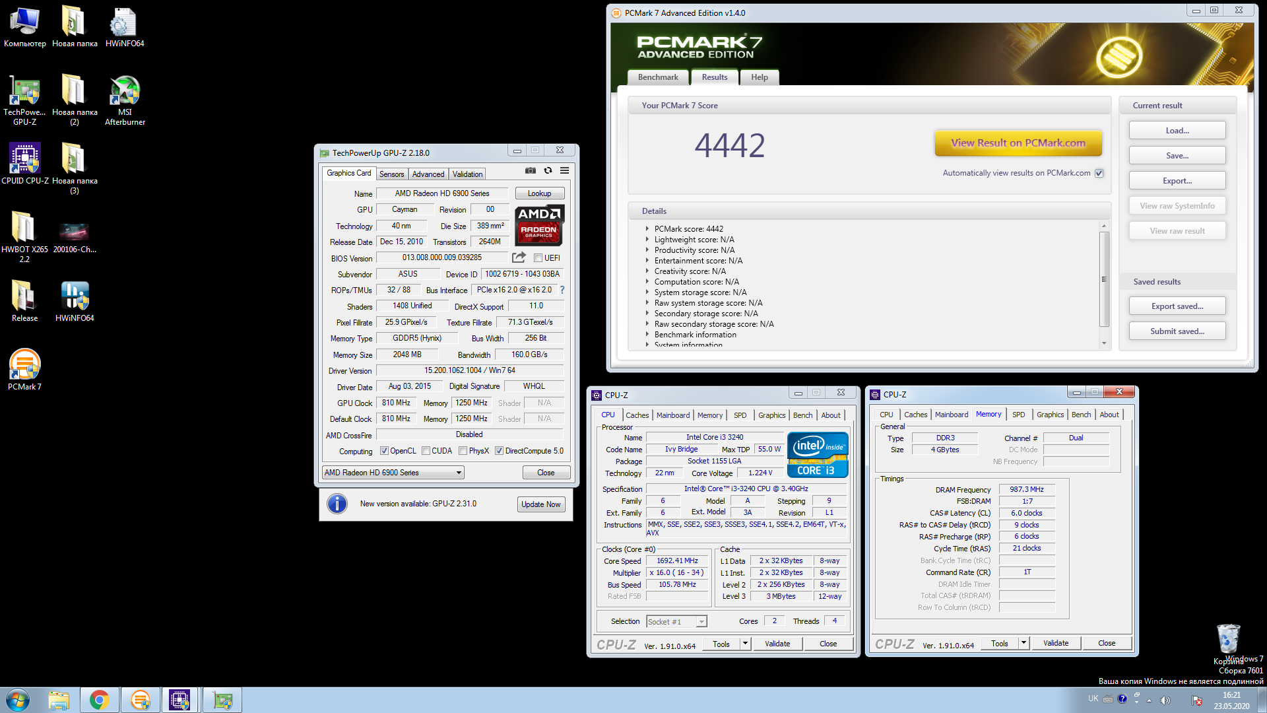Screen dimensions: 1267x713
Task: Switch to the GPU-Z Validation tab
Action: 467,174
